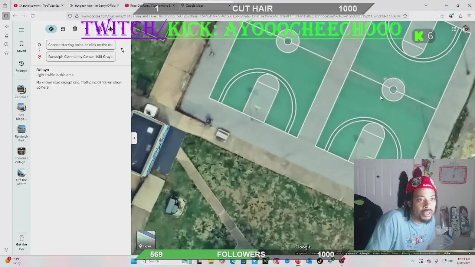
Task: Select driving mode car icon
Action: point(63,29)
